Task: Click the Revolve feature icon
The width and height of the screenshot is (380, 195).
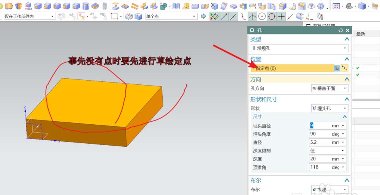Action: [x=19, y=6]
